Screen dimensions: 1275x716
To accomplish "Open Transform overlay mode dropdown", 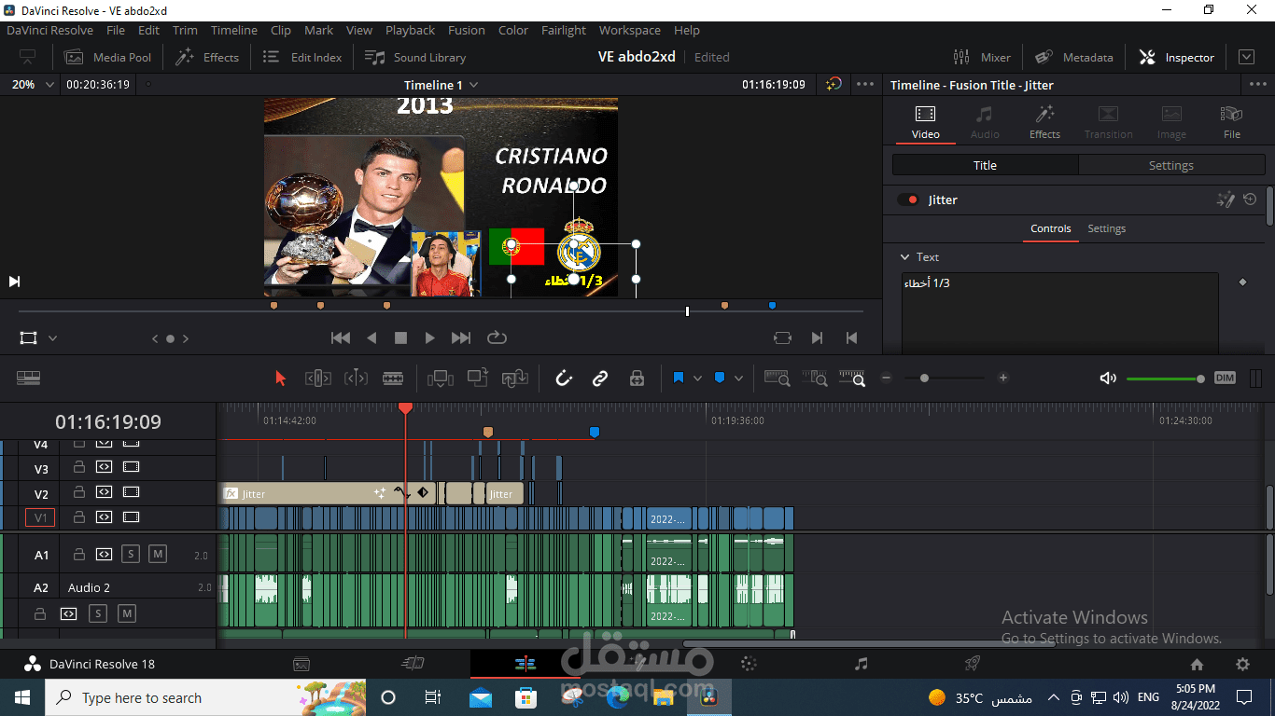I will pyautogui.click(x=53, y=338).
